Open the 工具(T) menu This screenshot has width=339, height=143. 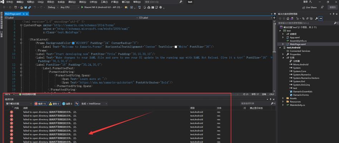pos(104,2)
